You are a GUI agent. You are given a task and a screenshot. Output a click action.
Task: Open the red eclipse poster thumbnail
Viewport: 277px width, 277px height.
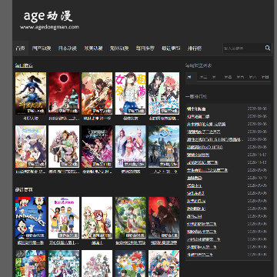pyautogui.click(x=64, y=93)
